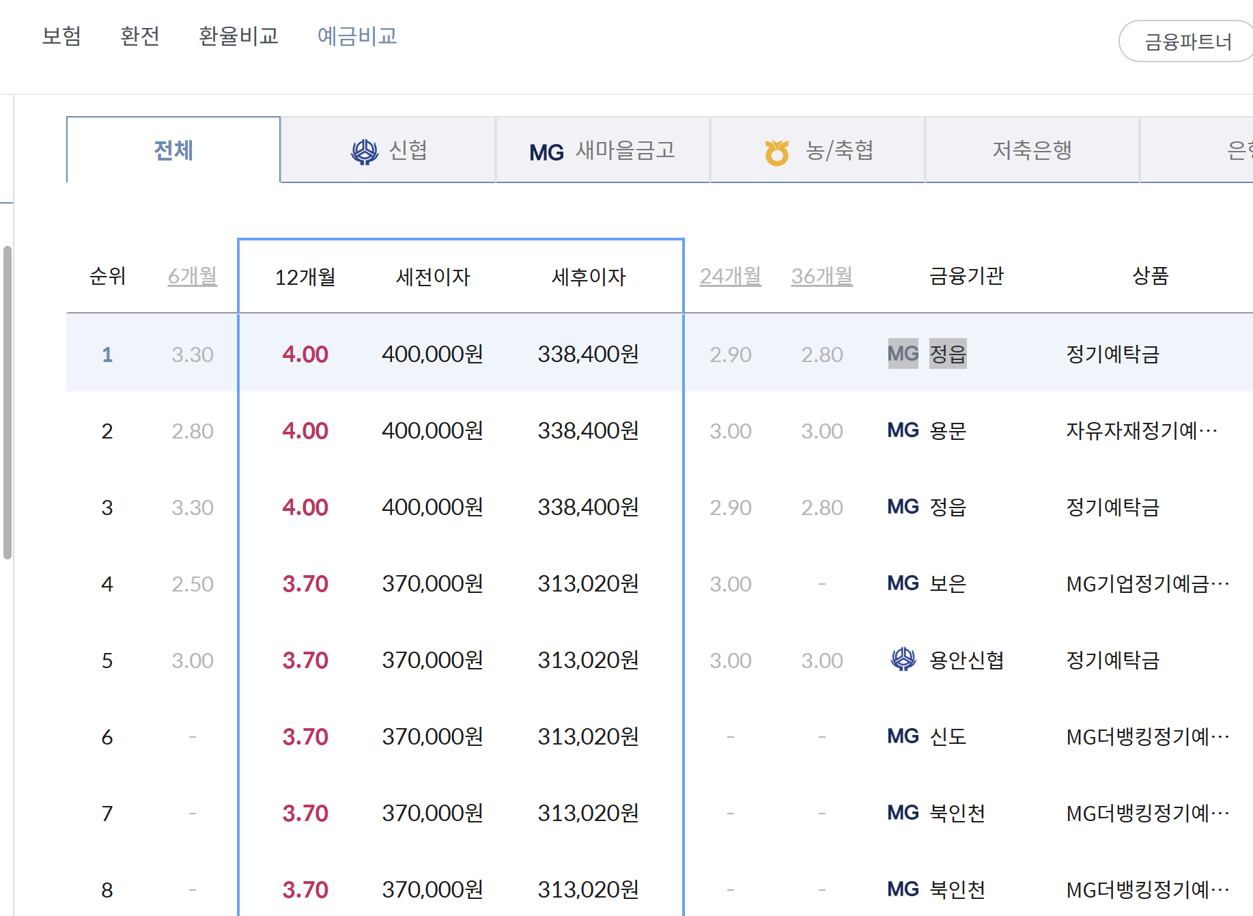Open the 환율비교 menu

click(238, 36)
